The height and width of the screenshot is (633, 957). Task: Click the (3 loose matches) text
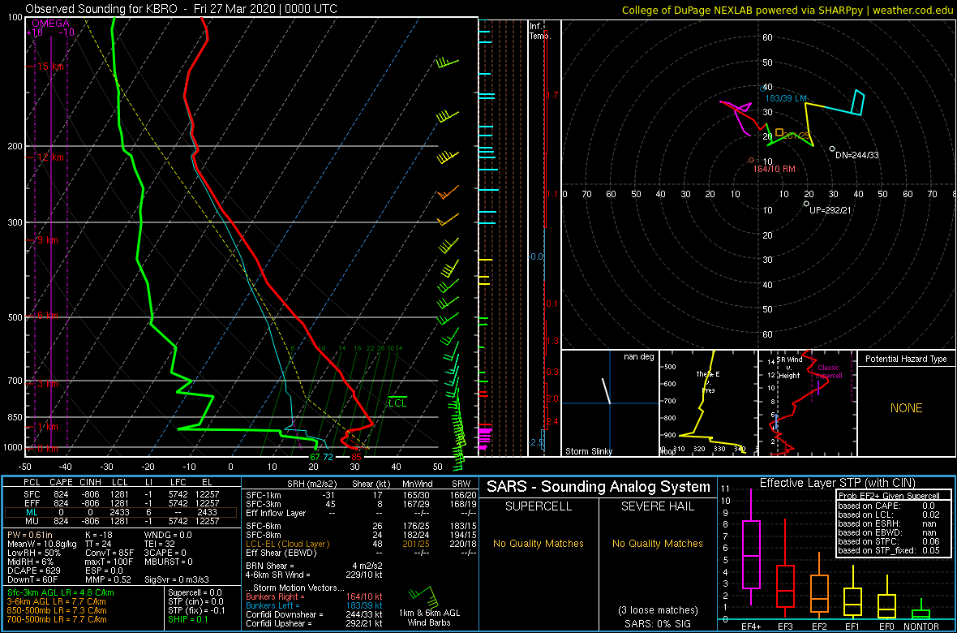(658, 609)
